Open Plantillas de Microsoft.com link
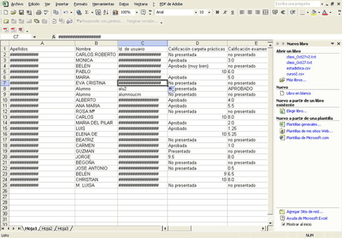 tap(308, 138)
